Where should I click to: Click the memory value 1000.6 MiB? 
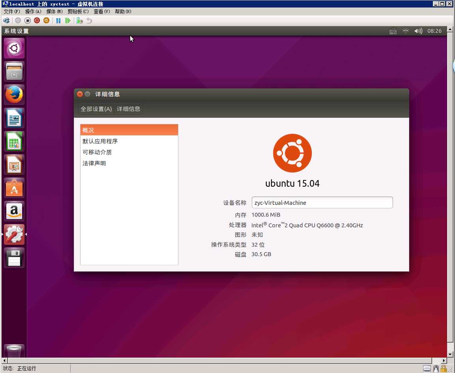point(266,215)
